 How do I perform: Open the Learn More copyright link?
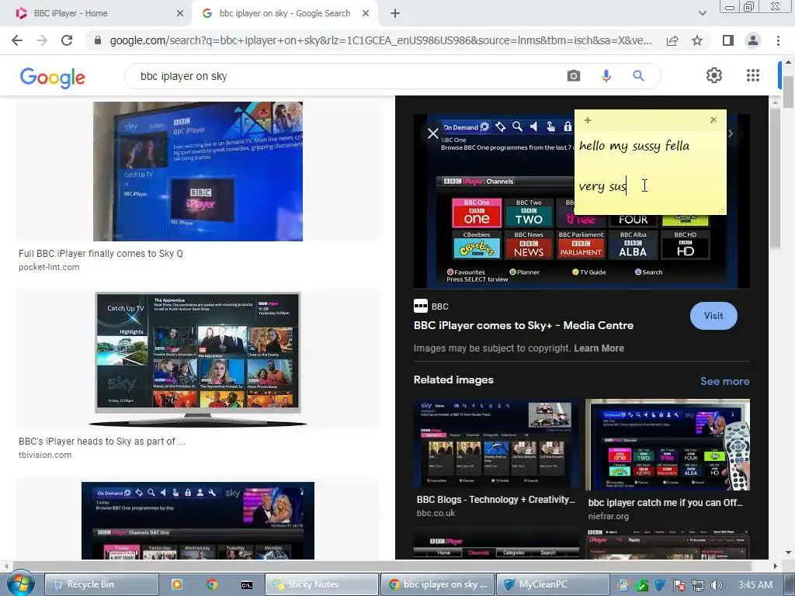coord(599,348)
